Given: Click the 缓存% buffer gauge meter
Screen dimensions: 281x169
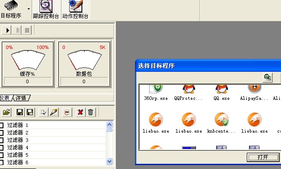Looking at the screenshot, I should 28,60.
